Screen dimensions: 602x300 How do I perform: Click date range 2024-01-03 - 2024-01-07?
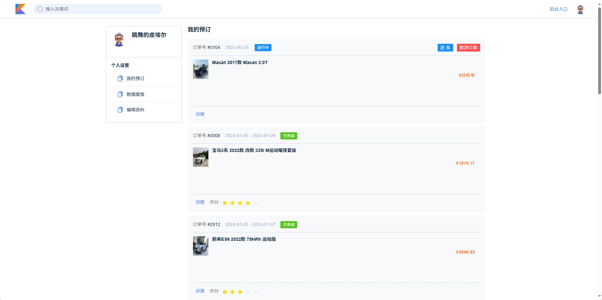[250, 225]
